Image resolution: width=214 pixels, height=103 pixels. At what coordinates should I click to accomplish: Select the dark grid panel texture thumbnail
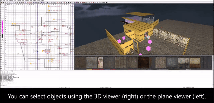point(207,62)
